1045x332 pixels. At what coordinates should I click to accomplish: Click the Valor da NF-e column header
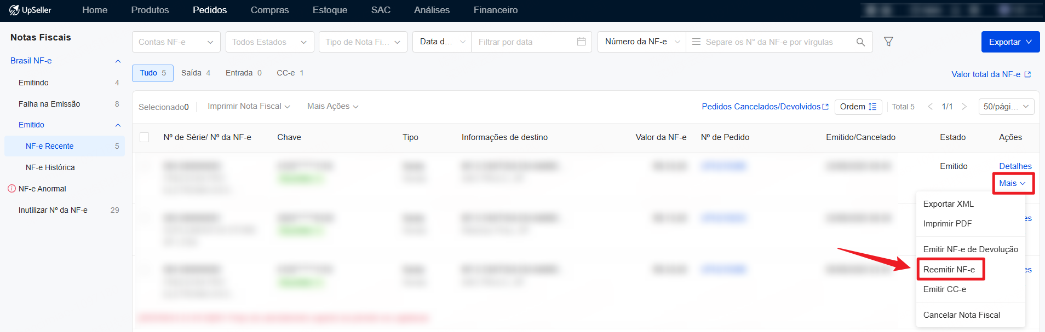click(661, 137)
